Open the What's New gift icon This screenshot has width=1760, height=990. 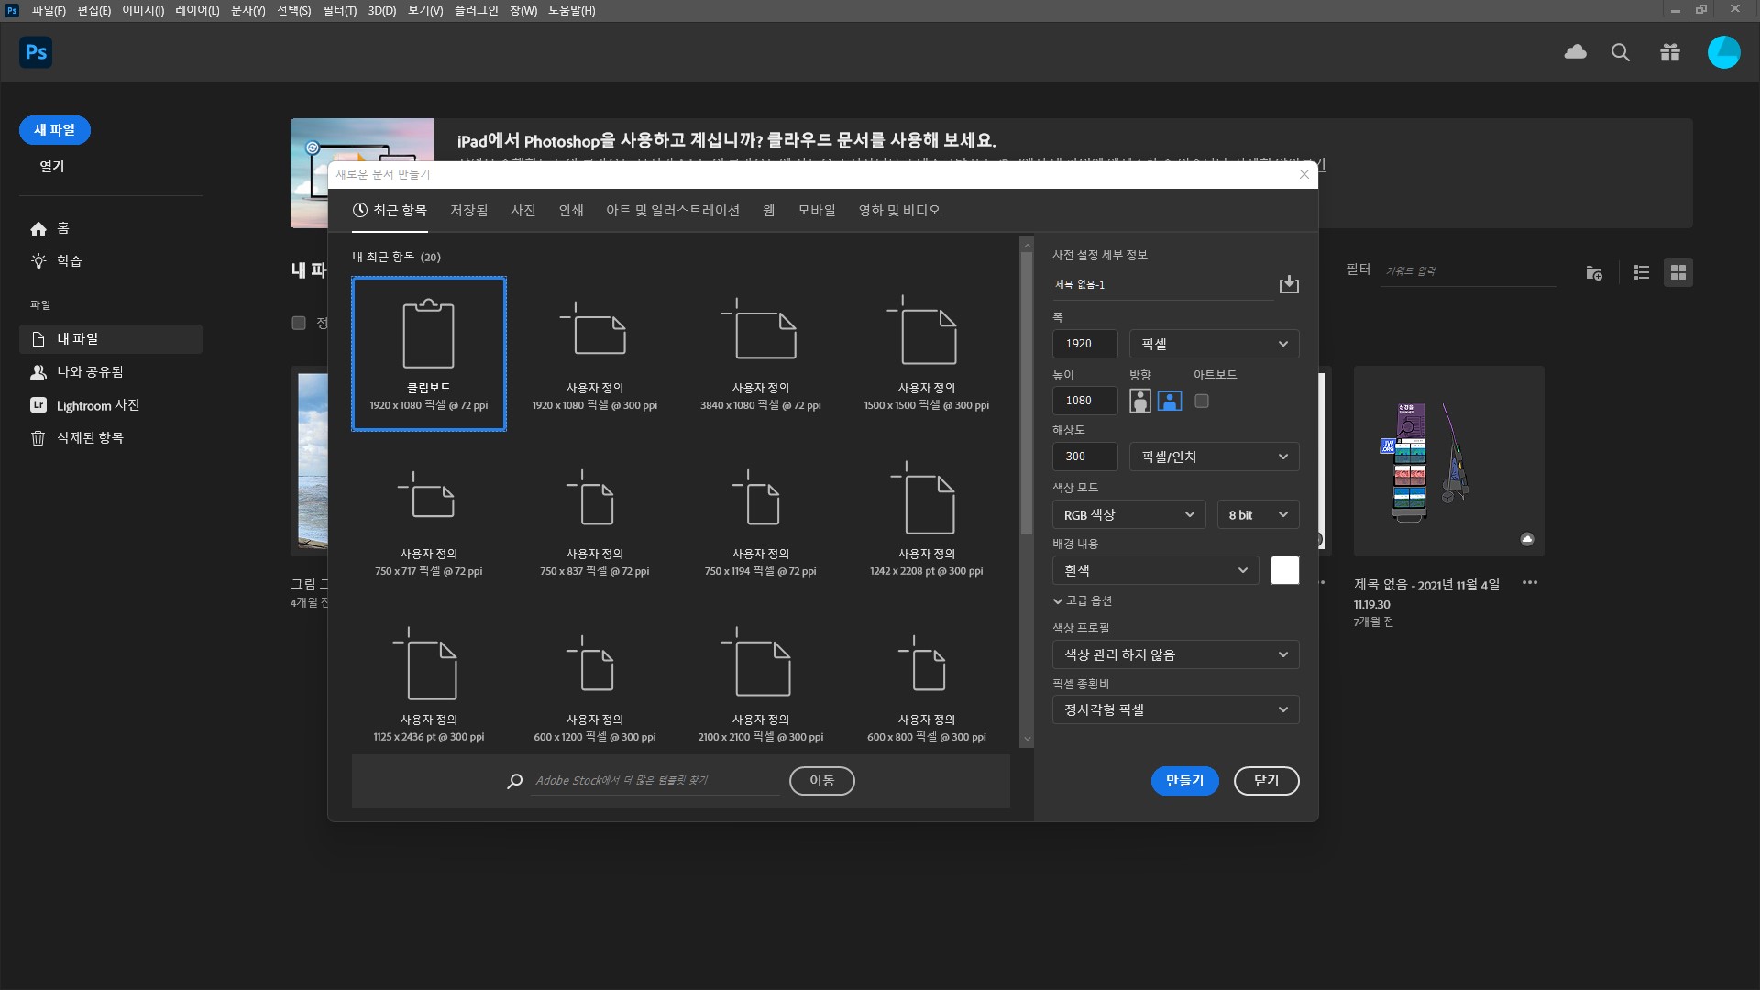(x=1669, y=52)
